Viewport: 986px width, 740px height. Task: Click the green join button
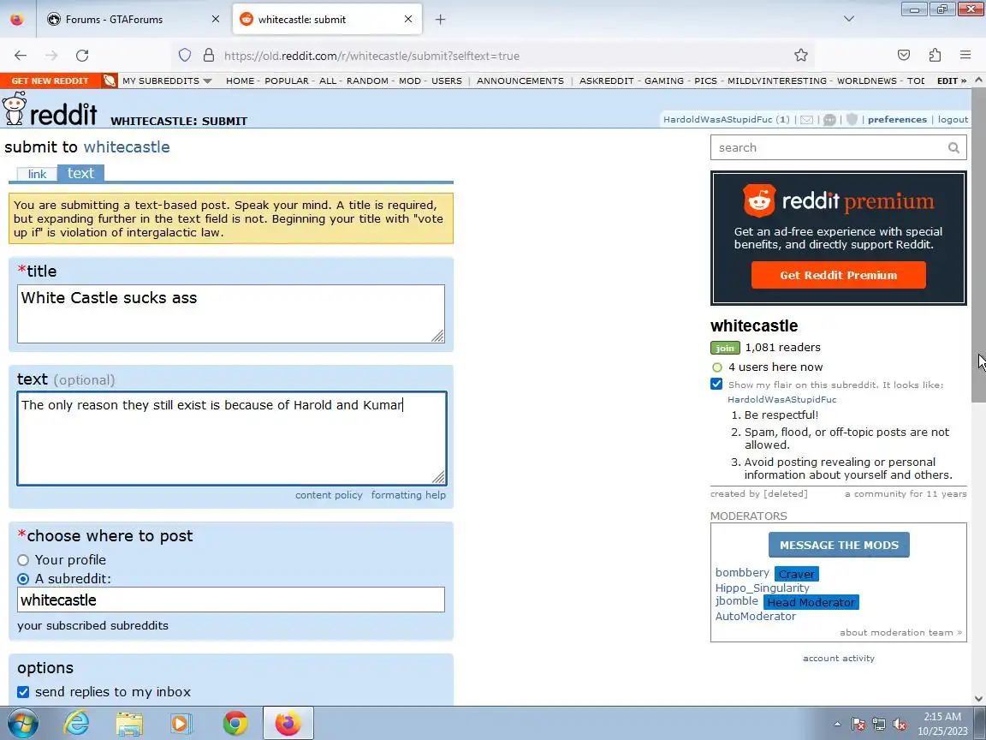pyautogui.click(x=725, y=348)
